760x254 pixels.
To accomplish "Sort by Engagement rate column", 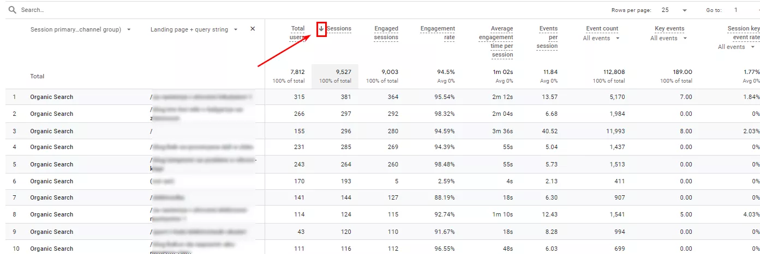I will tap(438, 33).
